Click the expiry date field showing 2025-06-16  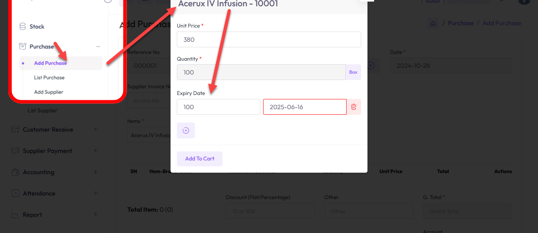[304, 107]
